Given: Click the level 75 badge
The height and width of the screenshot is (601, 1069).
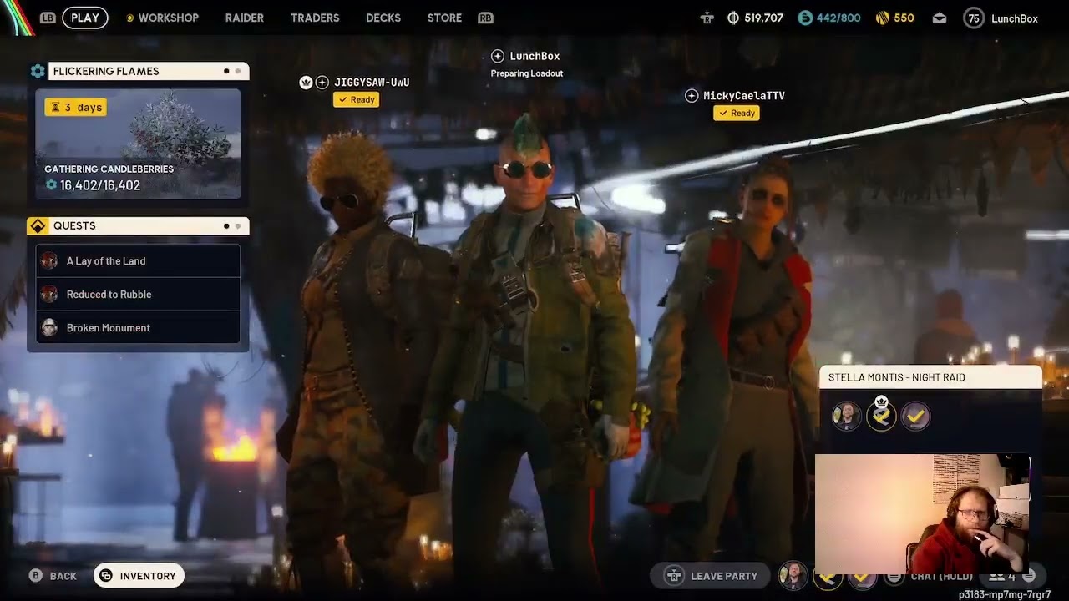Looking at the screenshot, I should (974, 18).
